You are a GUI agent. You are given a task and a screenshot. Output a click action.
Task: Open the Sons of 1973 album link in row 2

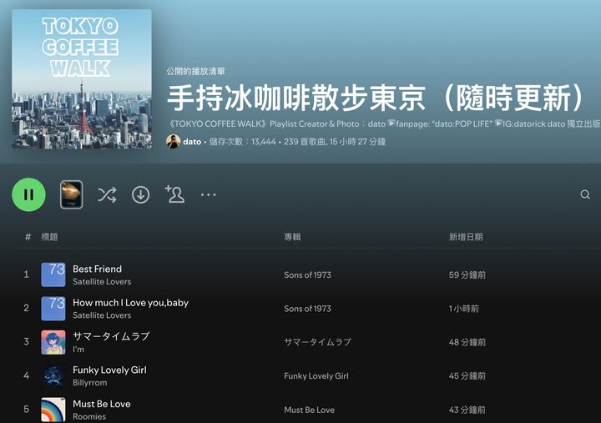pyautogui.click(x=307, y=309)
